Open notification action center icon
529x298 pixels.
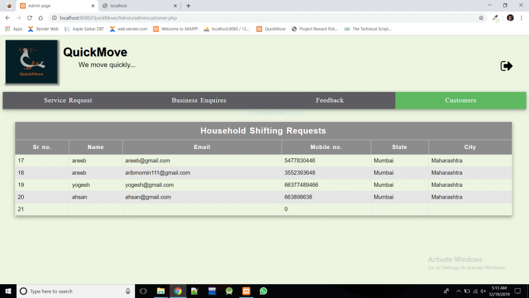[518, 291]
